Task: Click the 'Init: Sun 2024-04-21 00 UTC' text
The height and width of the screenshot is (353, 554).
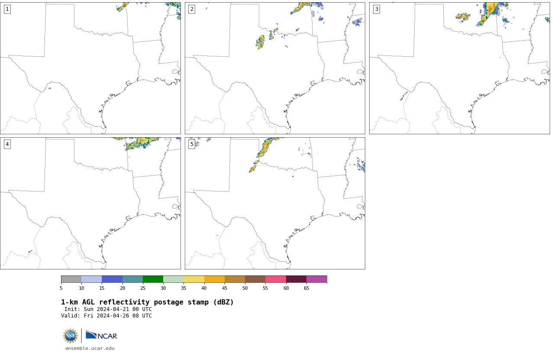Action: click(108, 309)
